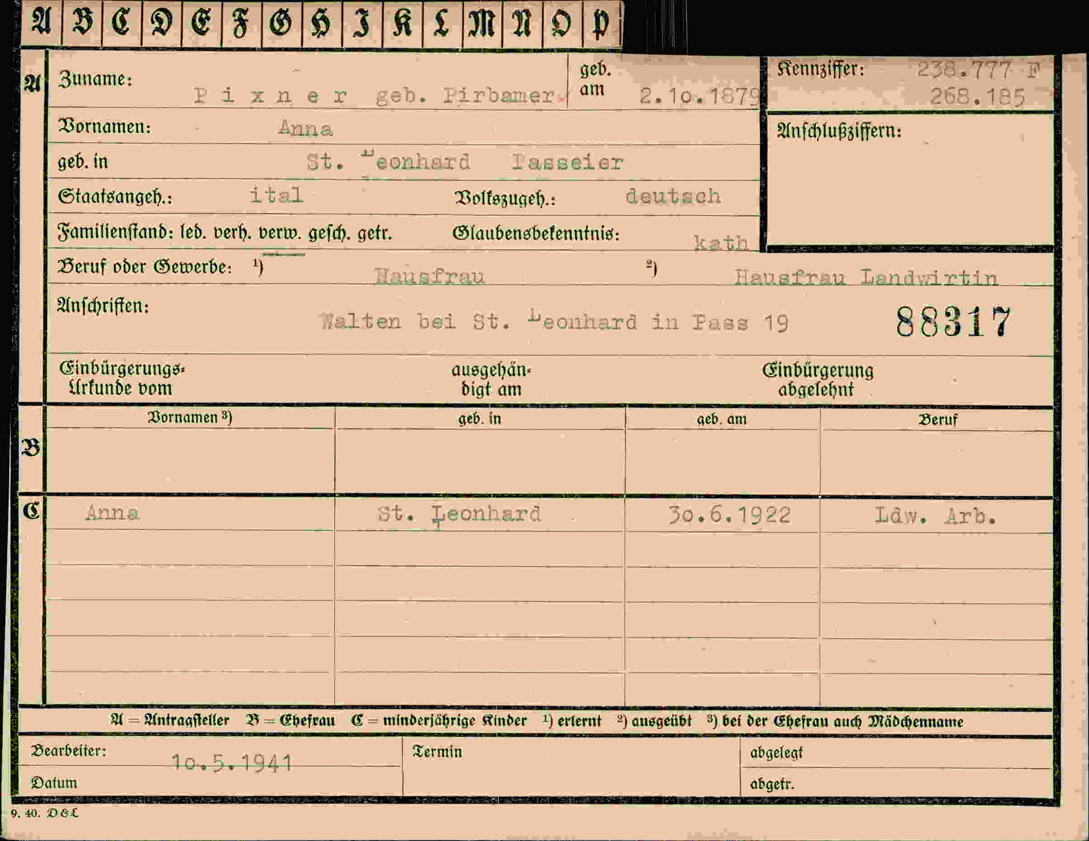The image size is (1089, 841).
Task: Select the Fraktur letter P index tab
Action: pos(602,24)
